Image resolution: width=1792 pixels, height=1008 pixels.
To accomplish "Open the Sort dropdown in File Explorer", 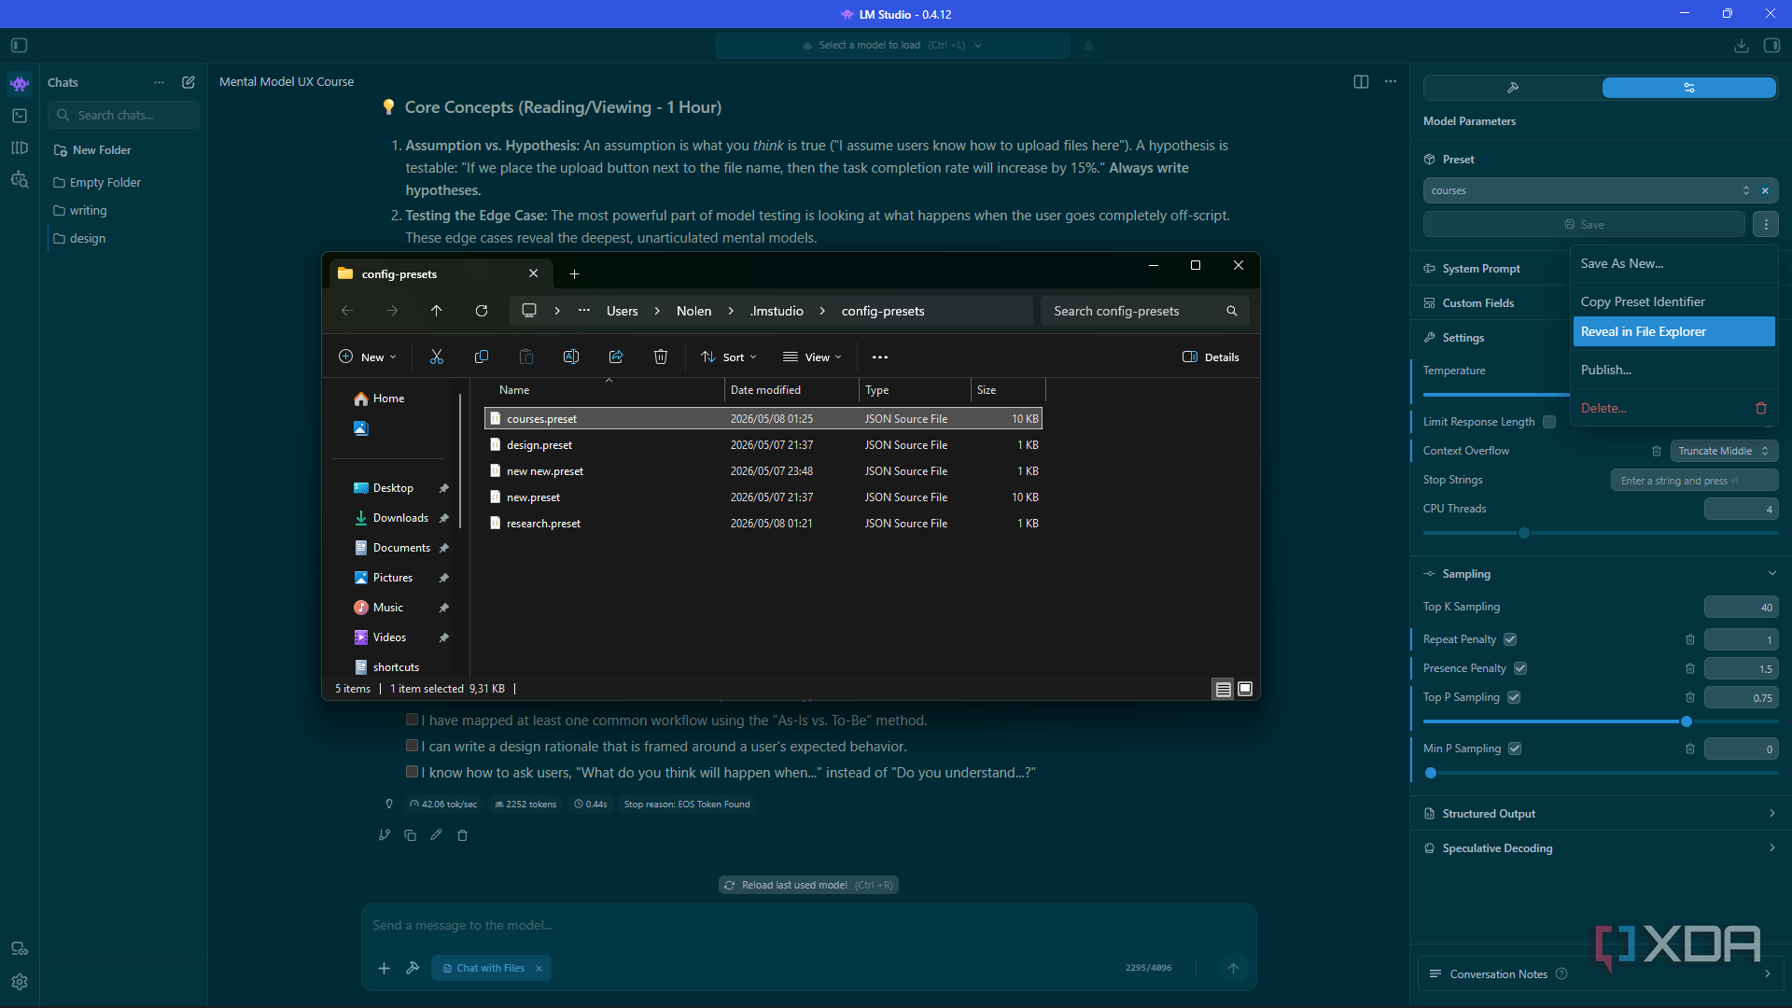I will pos(729,357).
